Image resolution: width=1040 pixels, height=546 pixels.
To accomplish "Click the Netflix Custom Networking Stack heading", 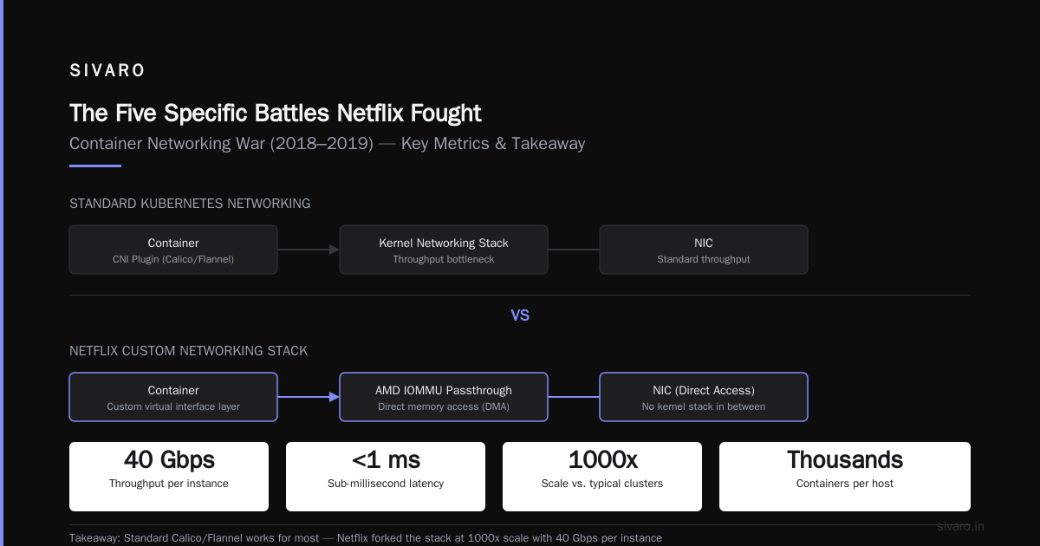I will [189, 351].
